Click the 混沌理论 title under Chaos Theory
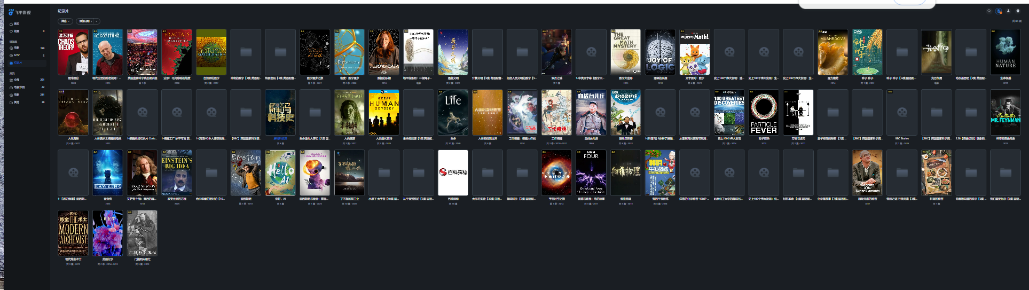Viewport: 1029px width, 290px height. (x=73, y=78)
